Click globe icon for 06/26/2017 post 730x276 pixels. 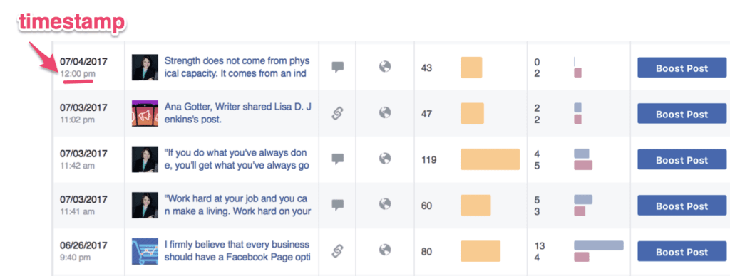384,251
